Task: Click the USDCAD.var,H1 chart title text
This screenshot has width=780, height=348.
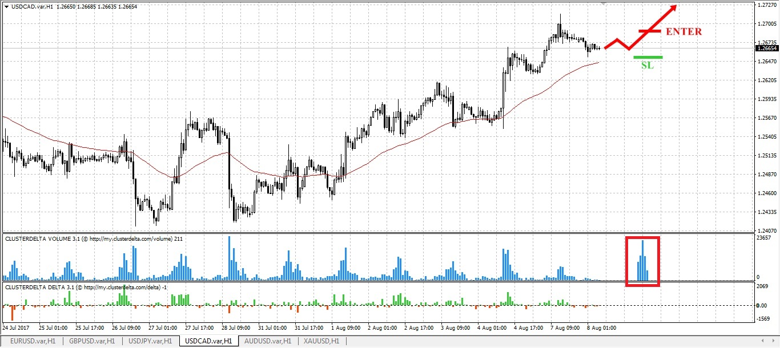Action: (x=32, y=6)
